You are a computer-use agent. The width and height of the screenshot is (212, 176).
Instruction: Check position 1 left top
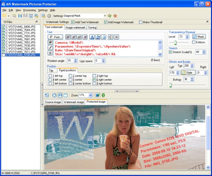[x=50, y=76]
